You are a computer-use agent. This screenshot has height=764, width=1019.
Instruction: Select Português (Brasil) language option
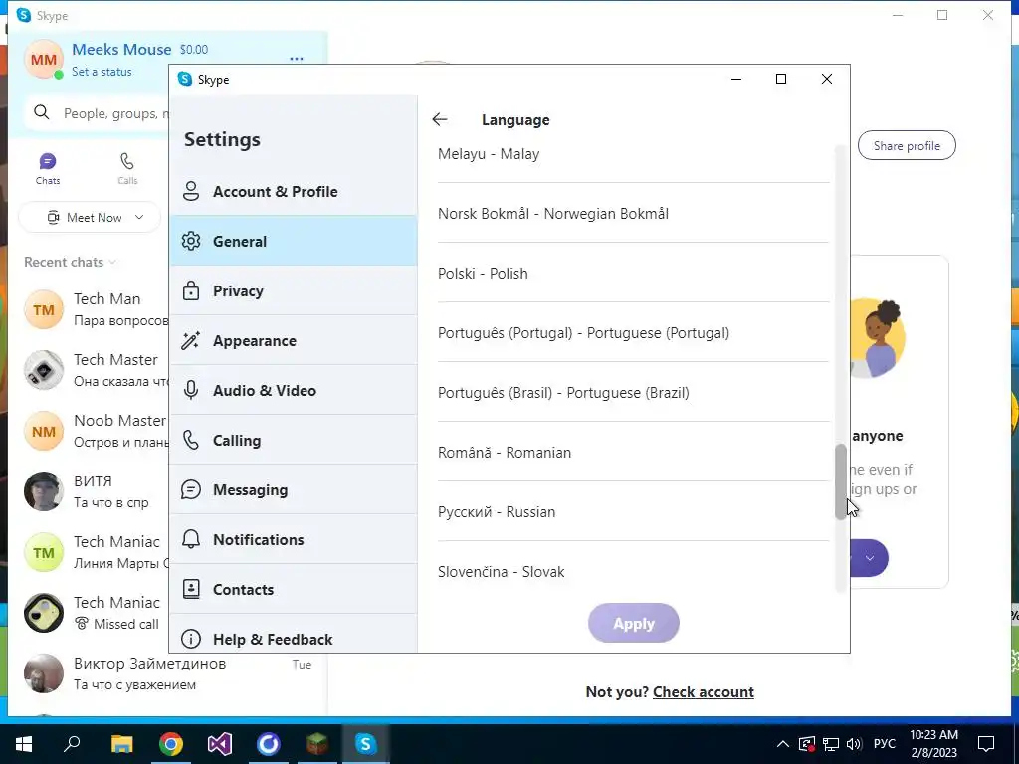click(634, 393)
